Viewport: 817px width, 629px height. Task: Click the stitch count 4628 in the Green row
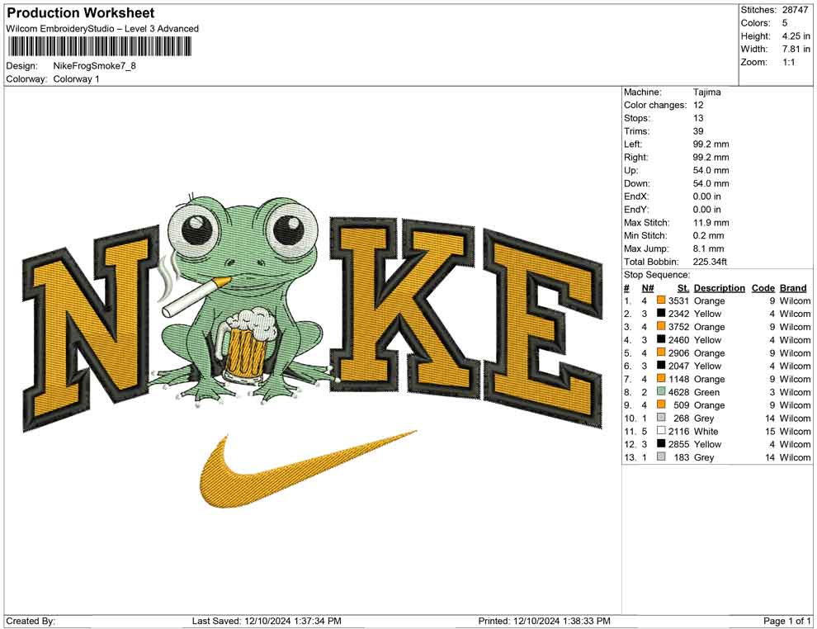click(678, 392)
